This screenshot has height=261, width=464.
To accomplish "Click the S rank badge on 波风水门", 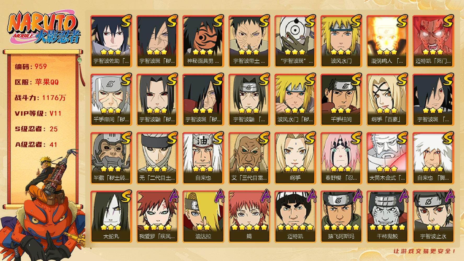I will click(356, 21).
